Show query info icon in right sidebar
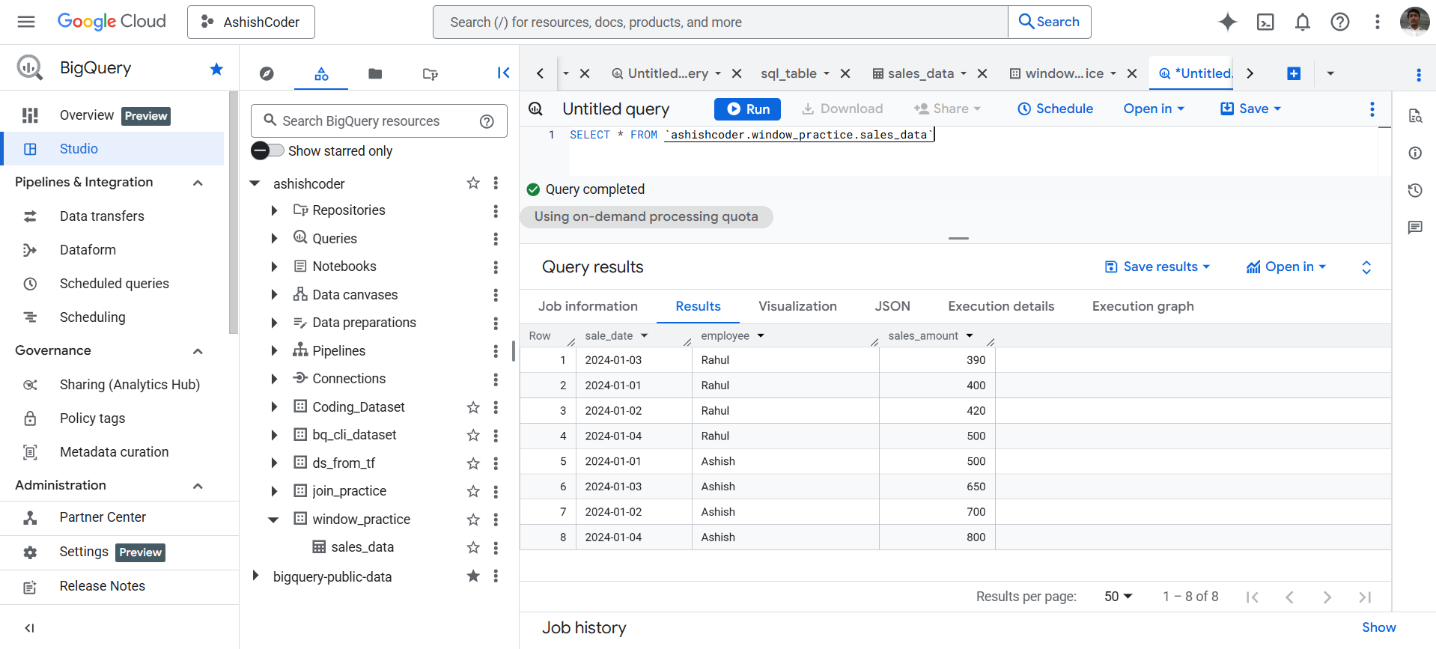 (x=1415, y=153)
